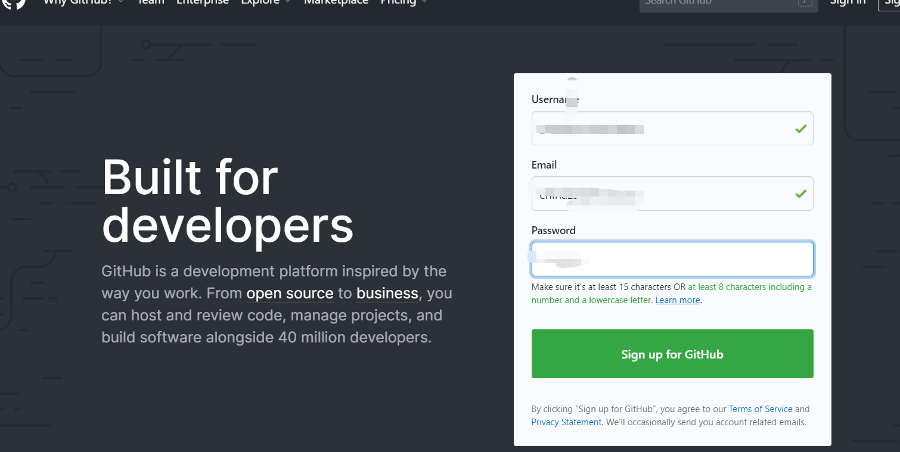This screenshot has height=452, width=900.
Task: Click the Built for developers heading
Action: click(228, 201)
